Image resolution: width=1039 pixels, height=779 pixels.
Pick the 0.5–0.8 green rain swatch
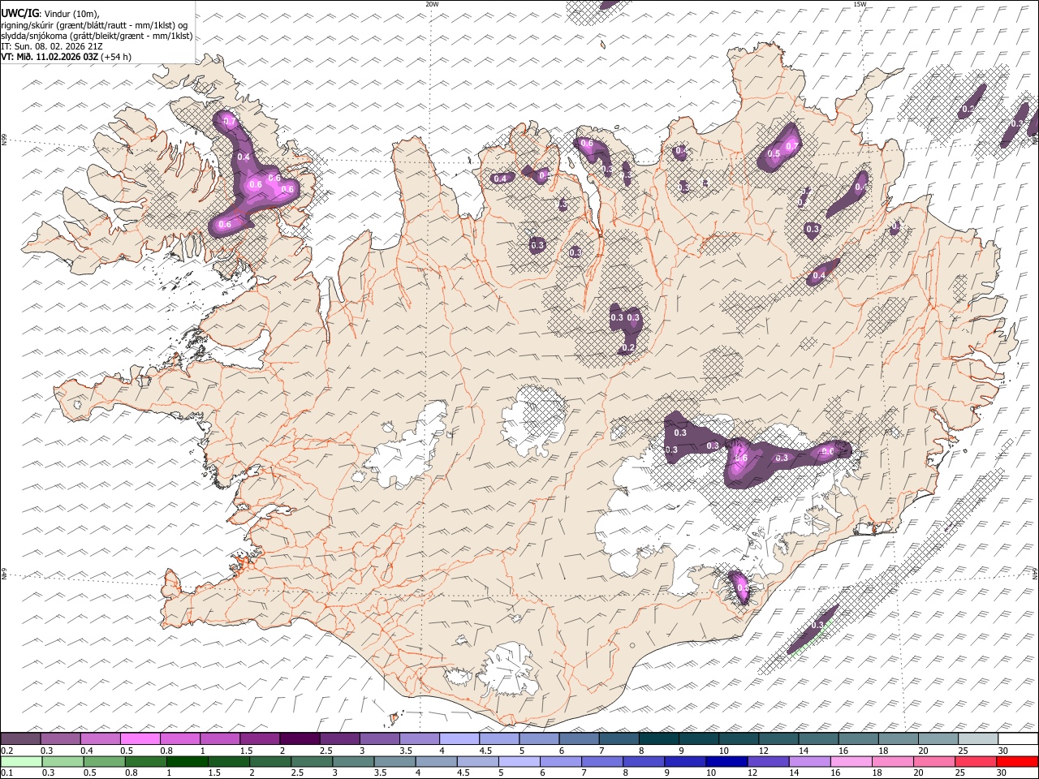(104, 761)
